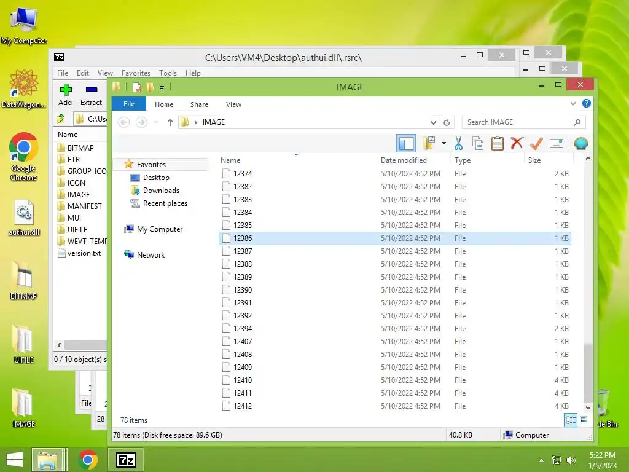The width and height of the screenshot is (629, 472).
Task: Click the Up one level arrow
Action: (x=170, y=122)
